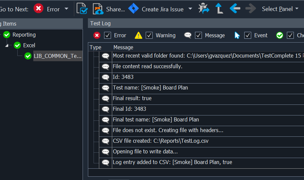Open the Go to Next Error dropdown arrow
The image size is (304, 180).
tap(66, 9)
